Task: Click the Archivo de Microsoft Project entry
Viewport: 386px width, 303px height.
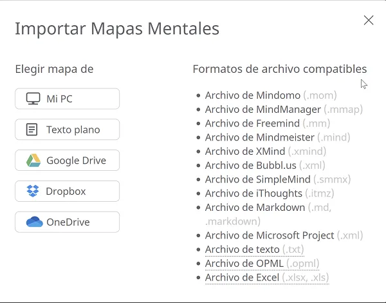Action: (x=284, y=235)
